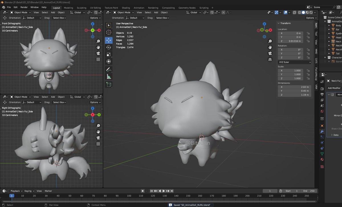Select the Select Box tool in main viewport toolbar

click(x=109, y=25)
